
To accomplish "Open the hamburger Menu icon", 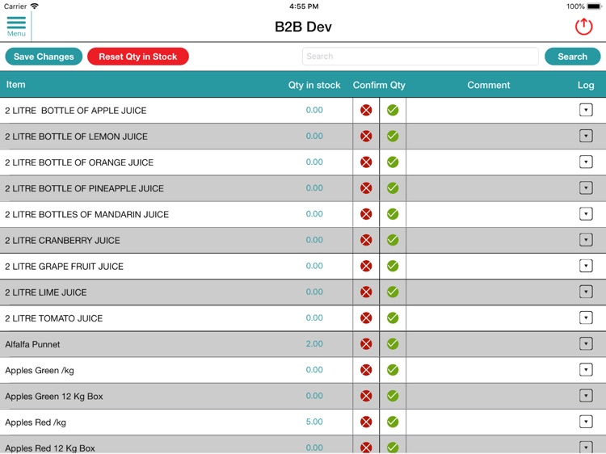I will (x=16, y=27).
